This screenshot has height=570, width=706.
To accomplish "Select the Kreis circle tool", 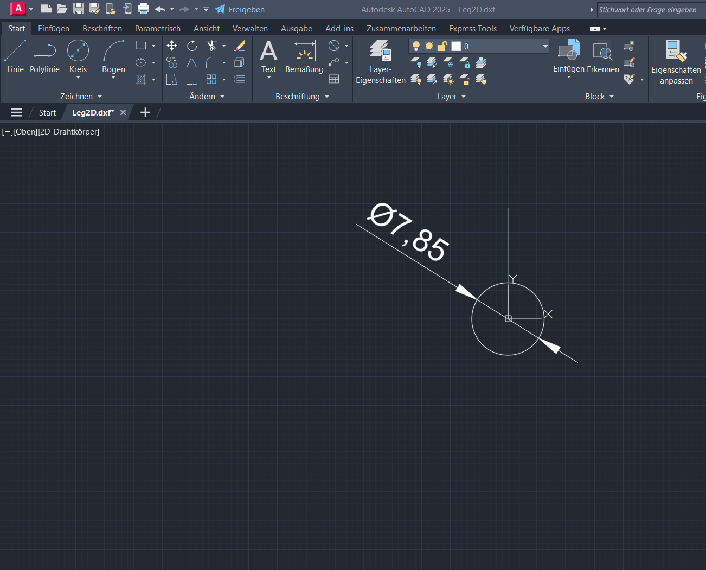I will [78, 51].
